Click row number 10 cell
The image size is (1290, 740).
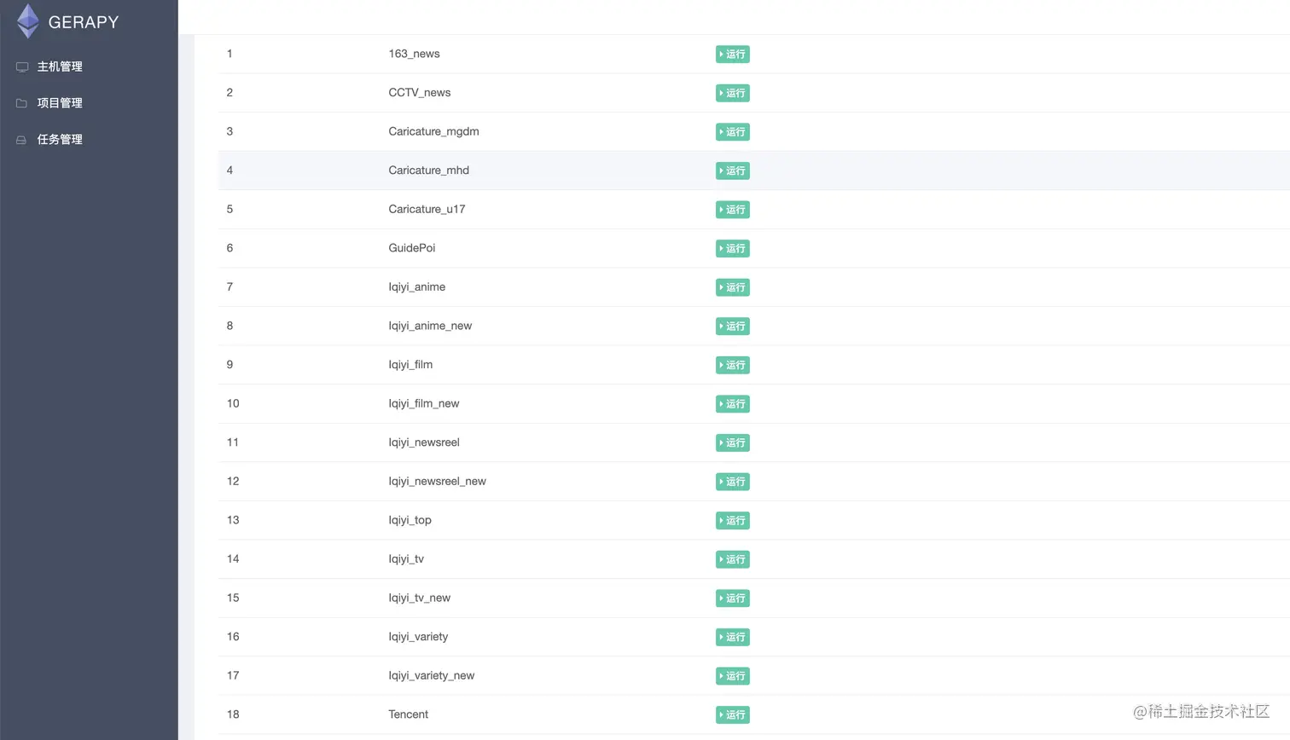233,403
